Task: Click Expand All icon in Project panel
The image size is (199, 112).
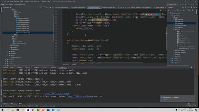Action: point(44,7)
